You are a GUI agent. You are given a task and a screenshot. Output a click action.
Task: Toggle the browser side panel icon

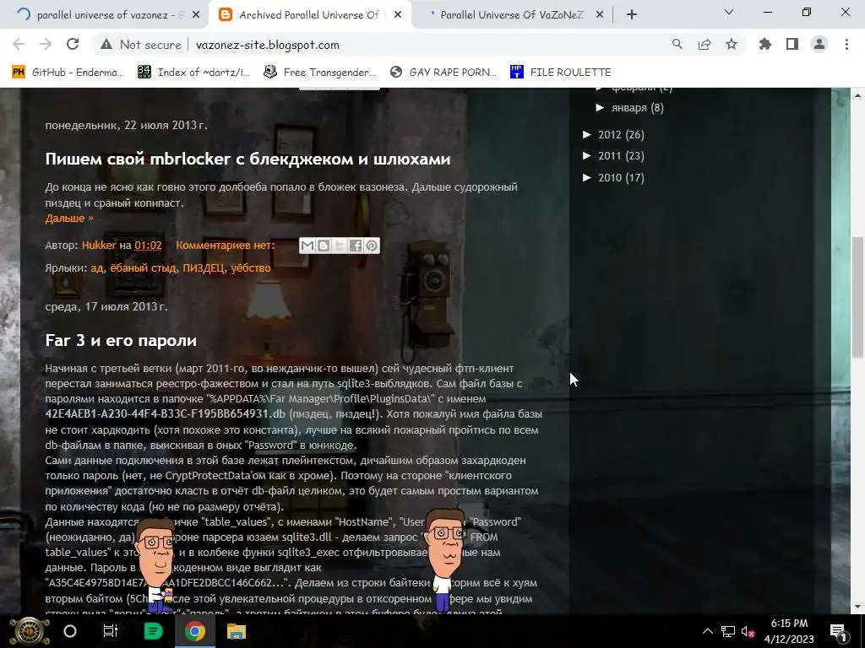click(x=792, y=45)
